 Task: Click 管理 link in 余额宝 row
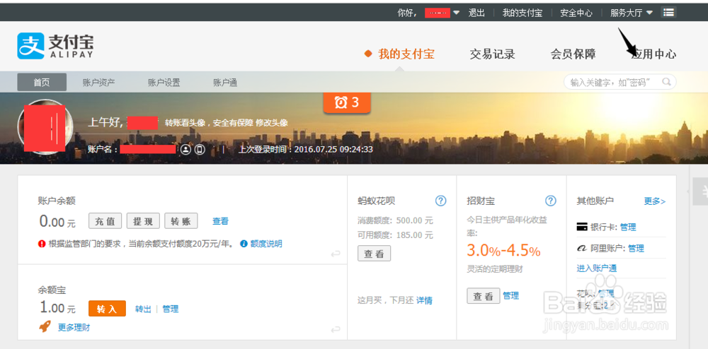(170, 309)
